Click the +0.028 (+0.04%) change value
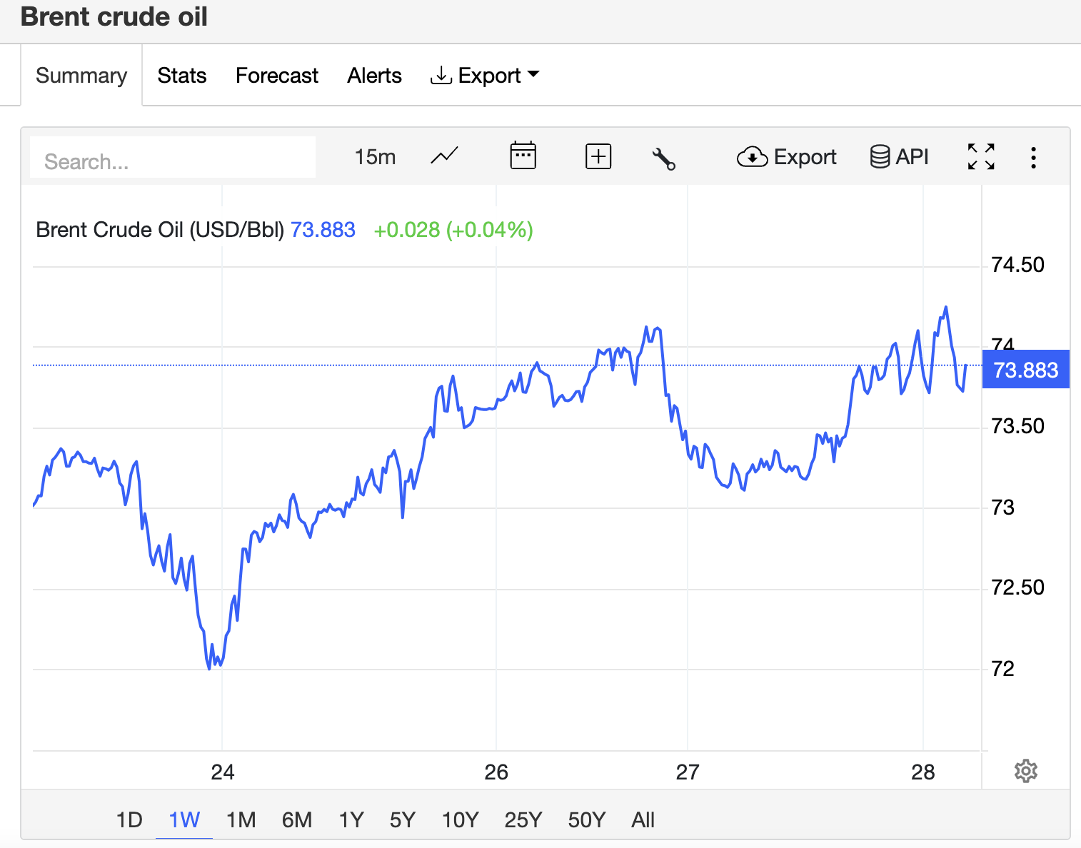This screenshot has height=848, width=1081. pyautogui.click(x=453, y=230)
